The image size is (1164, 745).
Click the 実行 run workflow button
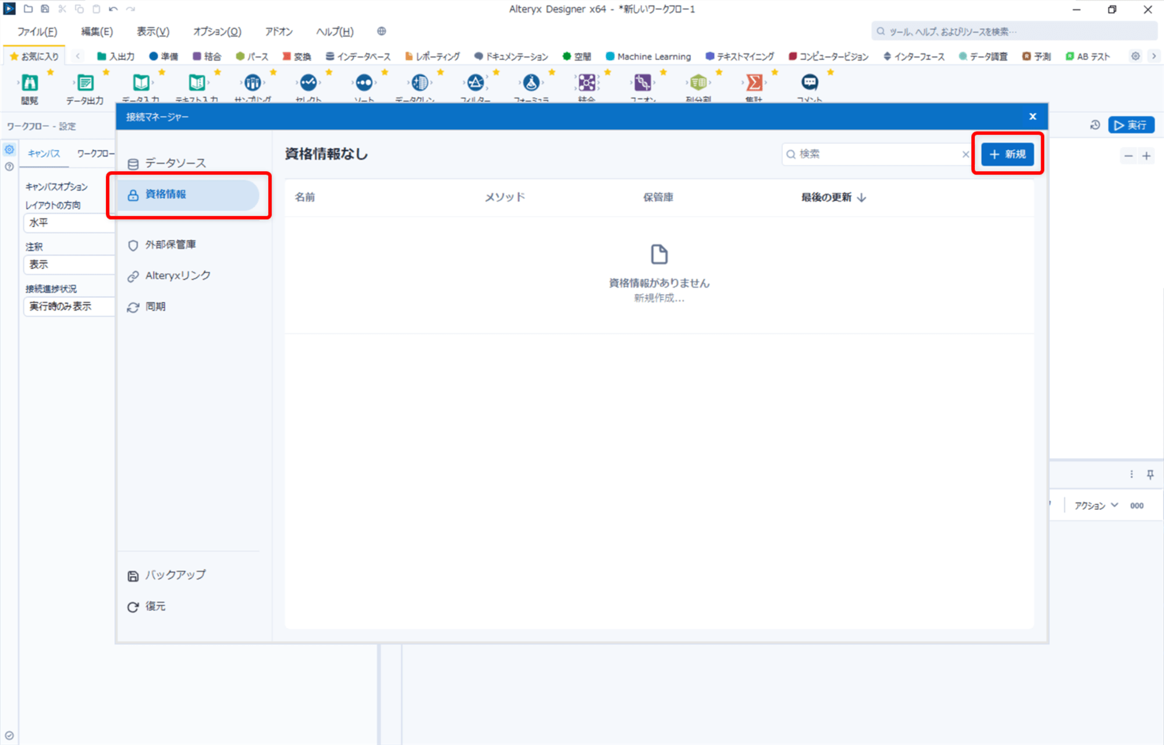(1131, 125)
